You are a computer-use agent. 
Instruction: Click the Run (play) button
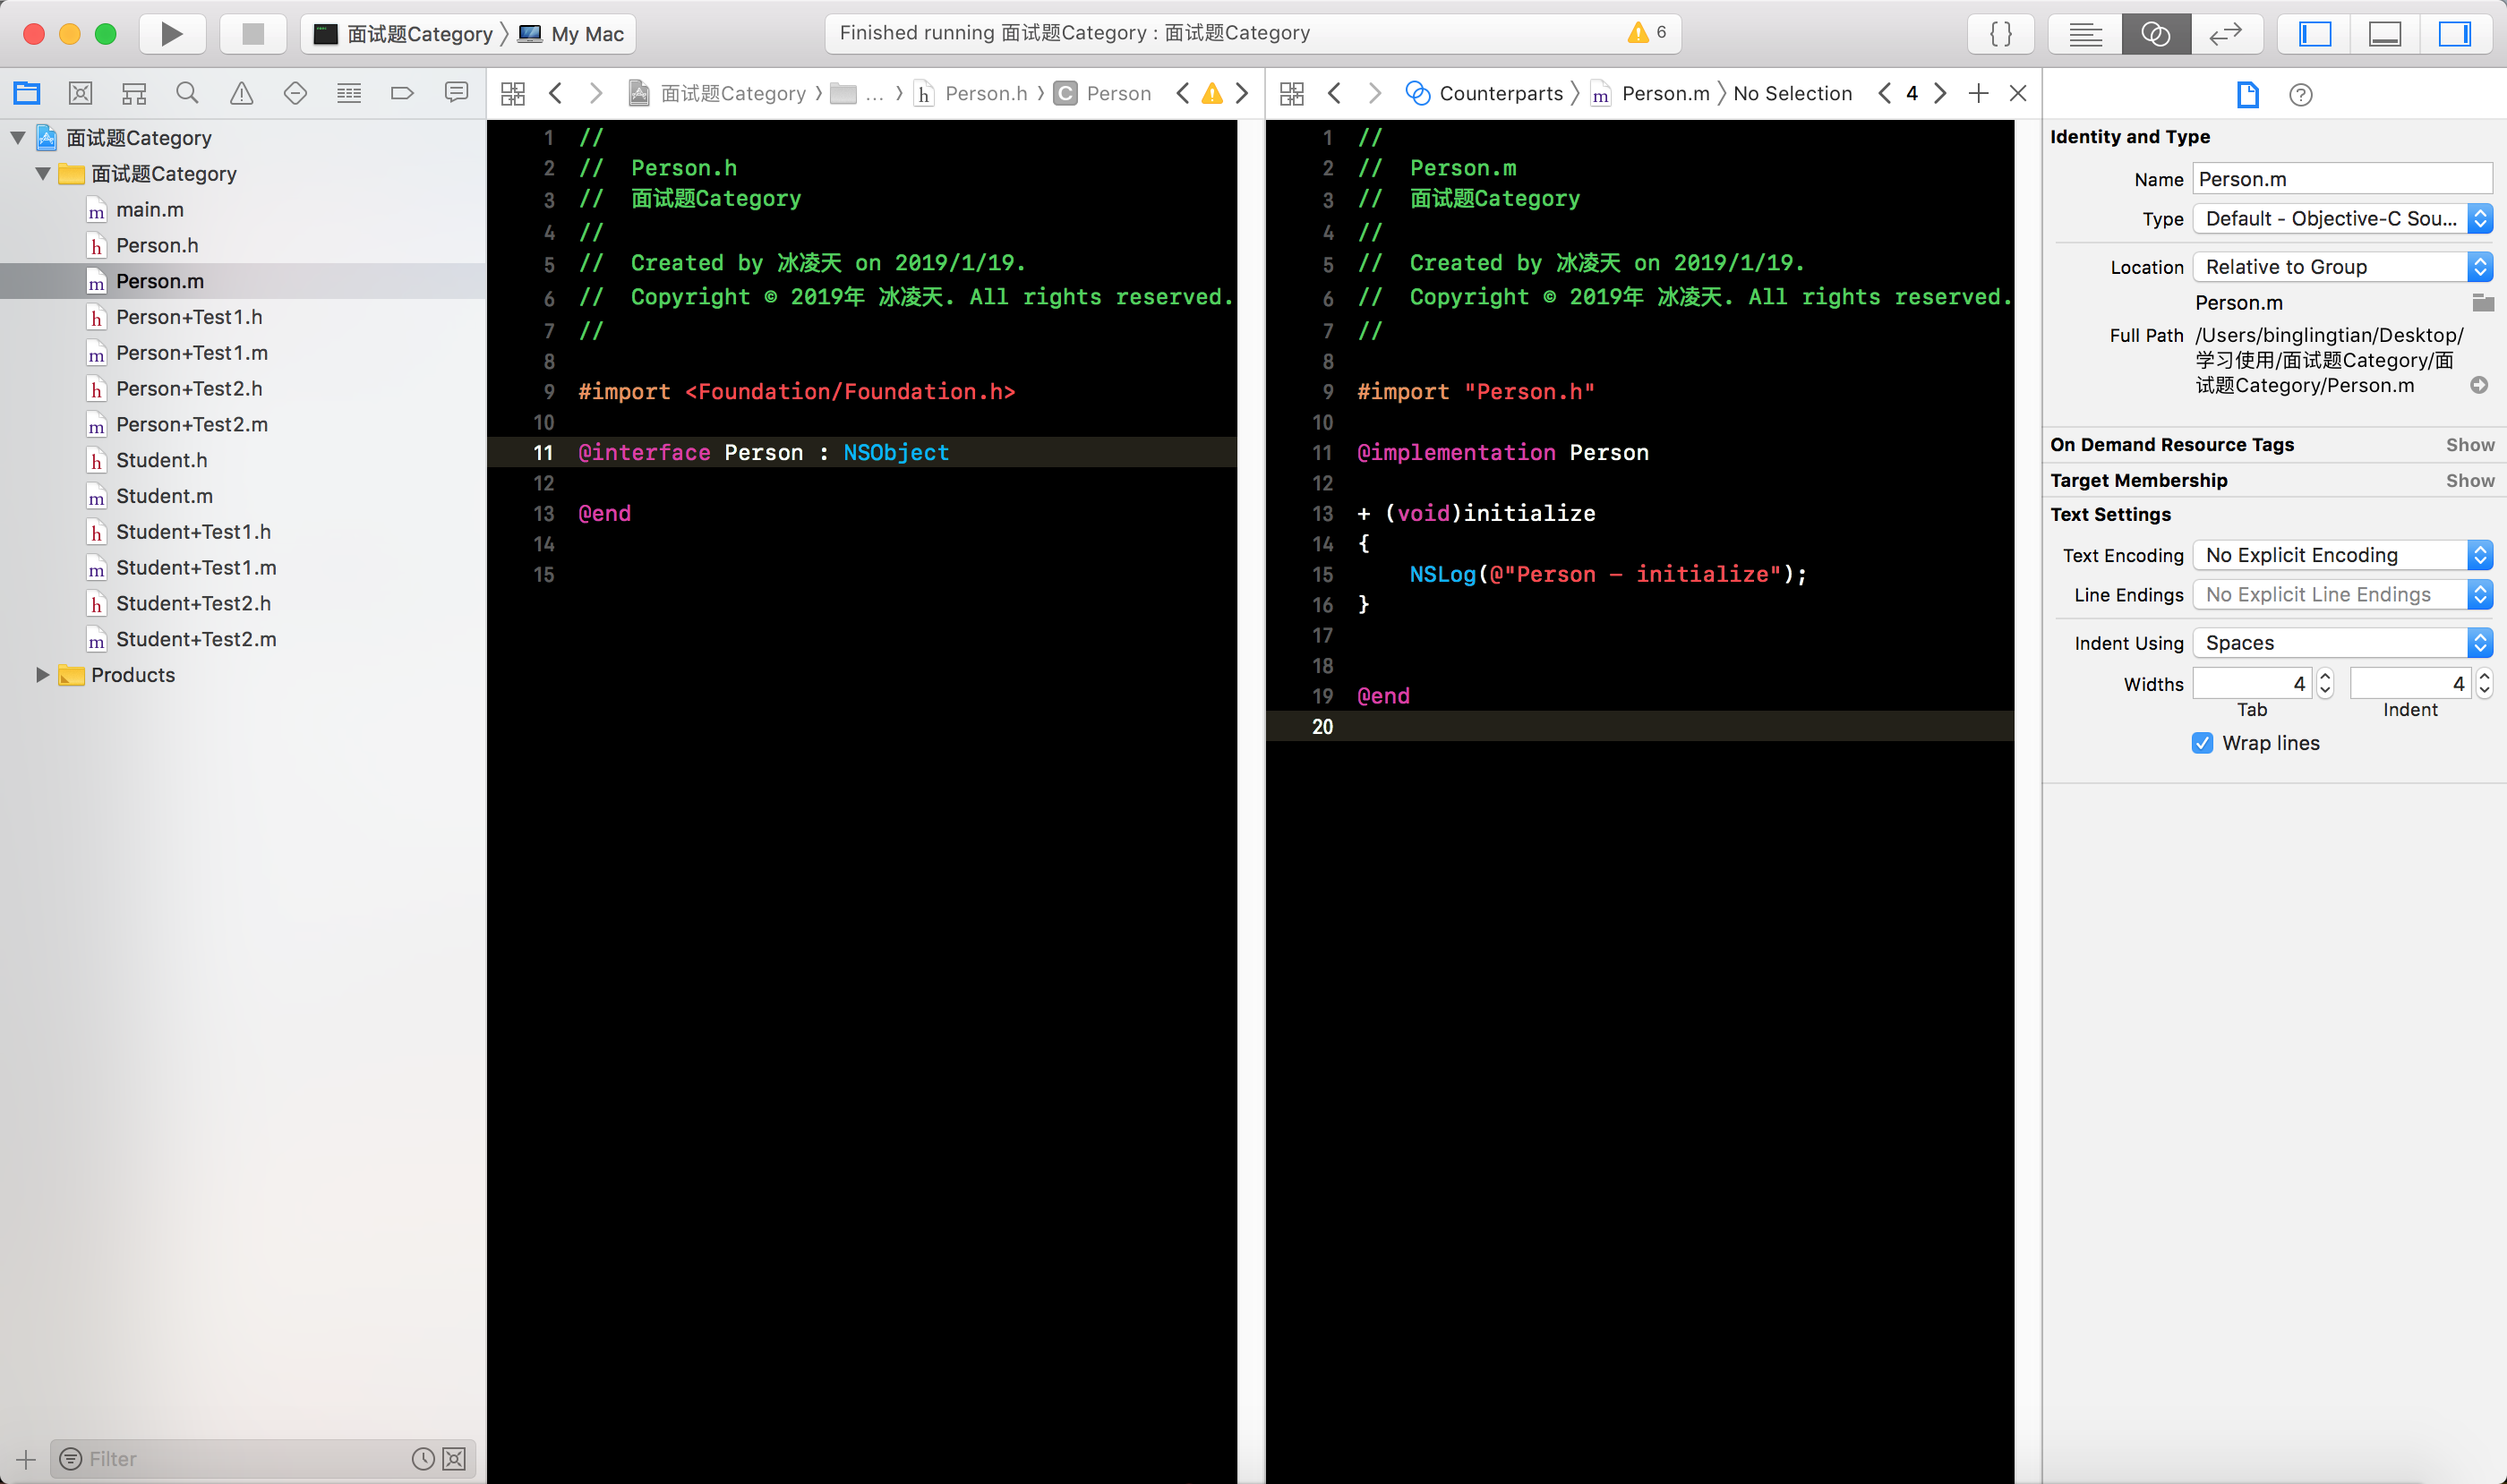coord(171,34)
